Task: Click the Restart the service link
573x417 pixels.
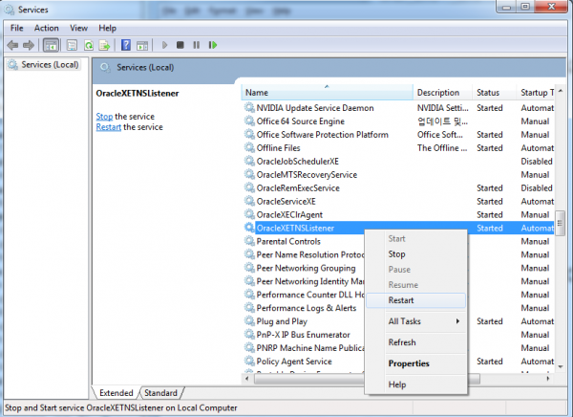Action: click(108, 126)
